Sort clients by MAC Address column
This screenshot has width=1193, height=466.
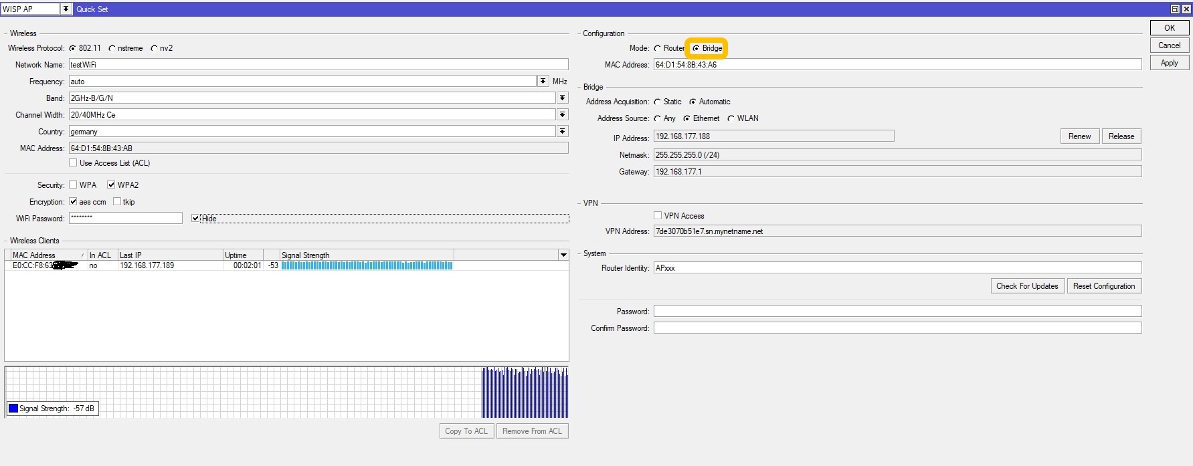click(49, 255)
